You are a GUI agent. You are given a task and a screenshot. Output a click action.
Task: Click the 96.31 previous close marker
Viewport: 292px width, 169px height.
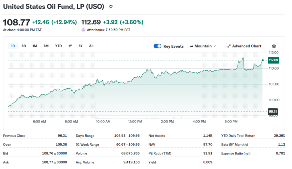273,112
